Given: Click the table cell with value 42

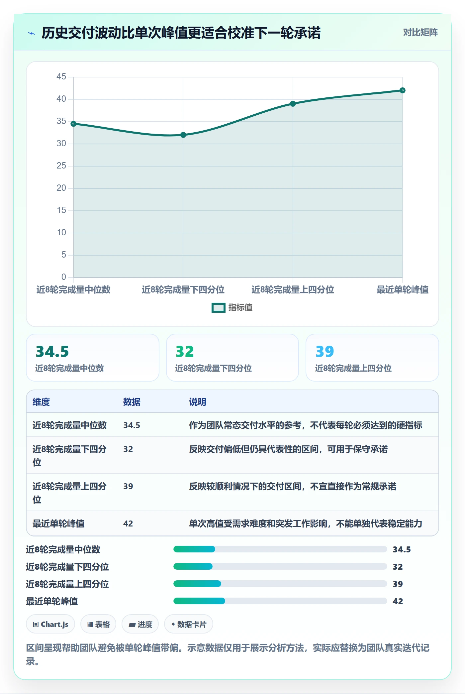Looking at the screenshot, I should (x=128, y=523).
